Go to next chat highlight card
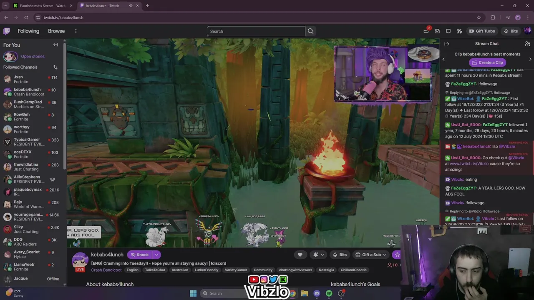534x300 pixels. point(530,59)
